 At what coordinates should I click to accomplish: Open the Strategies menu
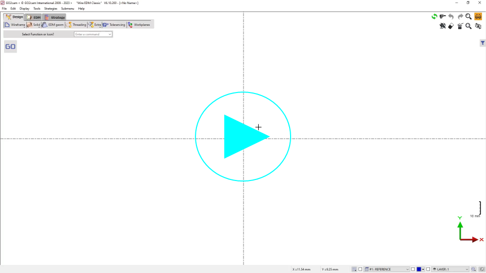point(51,9)
